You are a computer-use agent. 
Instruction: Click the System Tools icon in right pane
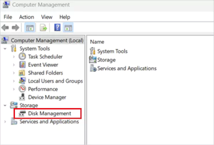[x=92, y=51]
